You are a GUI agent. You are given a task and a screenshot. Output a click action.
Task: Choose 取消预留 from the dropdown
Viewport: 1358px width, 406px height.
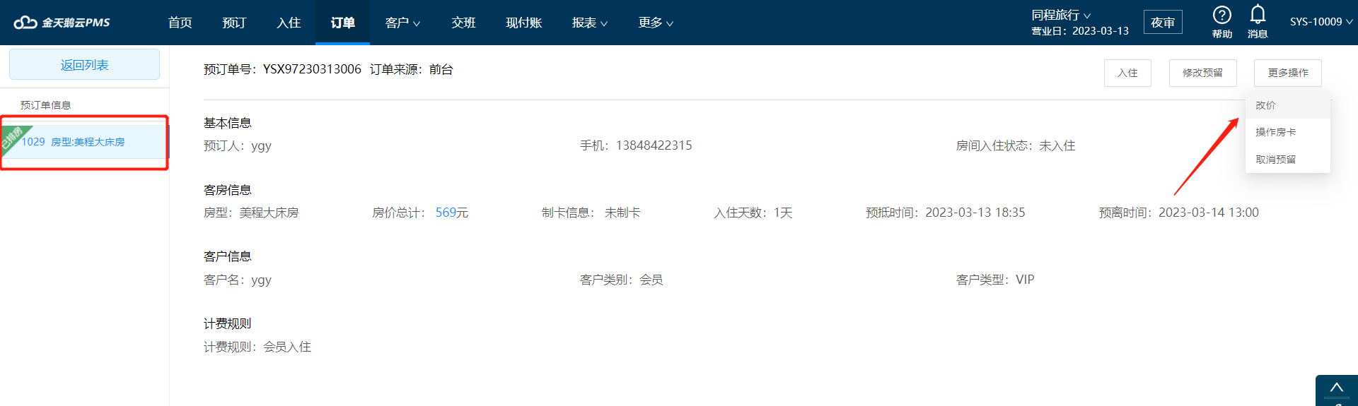pyautogui.click(x=1287, y=160)
